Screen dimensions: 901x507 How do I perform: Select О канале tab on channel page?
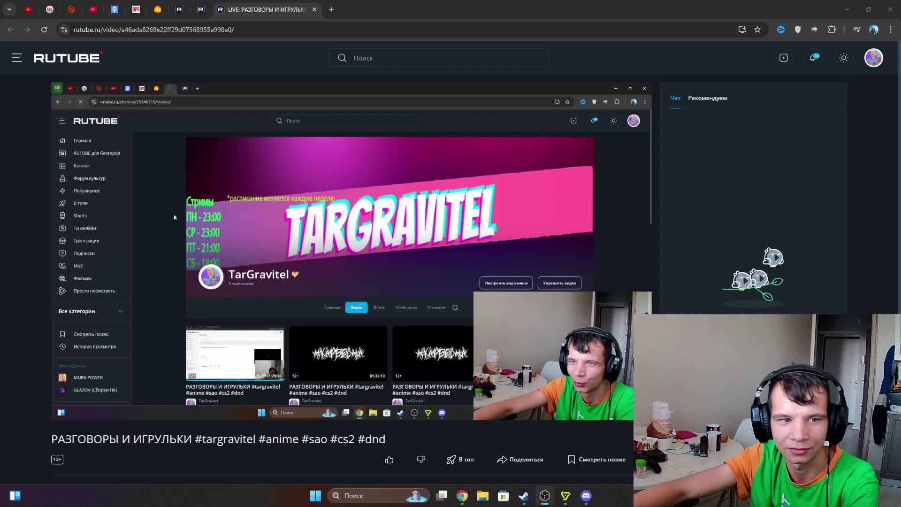point(436,307)
